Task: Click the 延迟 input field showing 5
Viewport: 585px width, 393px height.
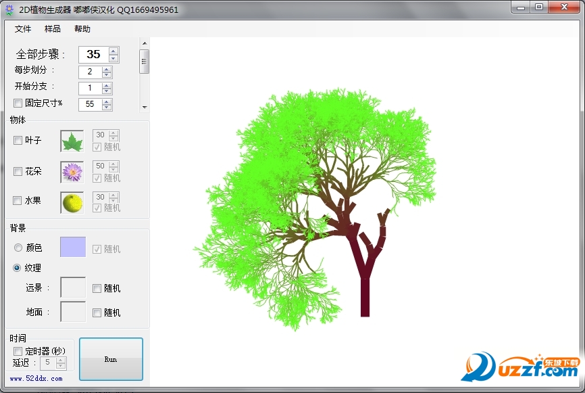Action: pos(49,363)
